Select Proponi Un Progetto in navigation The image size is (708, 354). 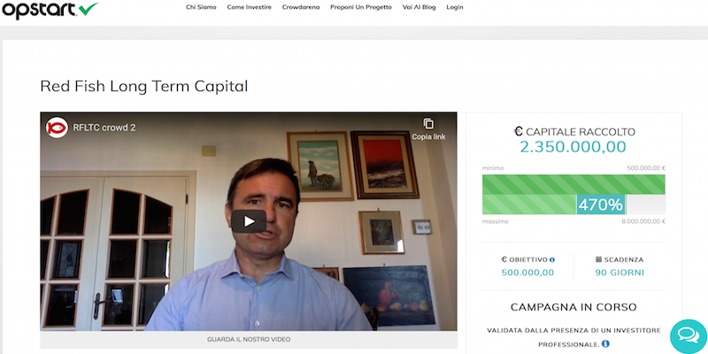tap(361, 7)
